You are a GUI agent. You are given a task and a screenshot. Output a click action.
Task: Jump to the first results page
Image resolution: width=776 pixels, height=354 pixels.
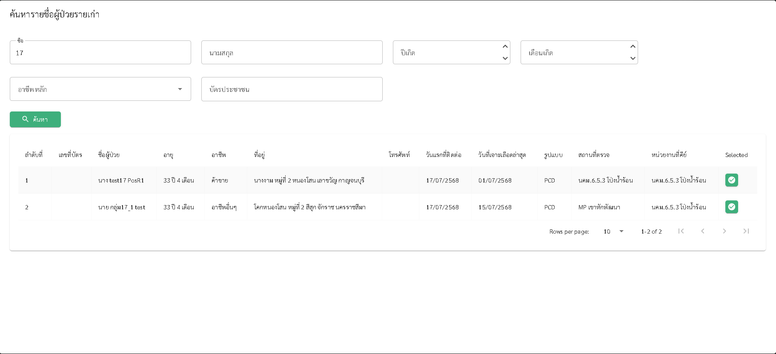681,231
